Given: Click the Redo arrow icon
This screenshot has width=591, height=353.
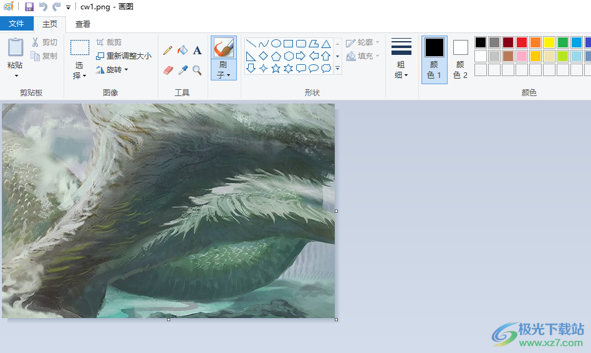Looking at the screenshot, I should click(x=56, y=6).
